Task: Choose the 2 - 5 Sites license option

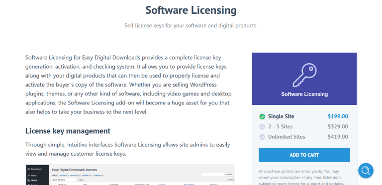Action: 303,127
